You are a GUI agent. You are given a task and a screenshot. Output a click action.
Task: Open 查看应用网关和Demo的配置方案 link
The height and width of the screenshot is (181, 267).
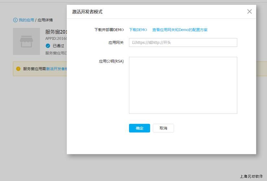(180, 30)
